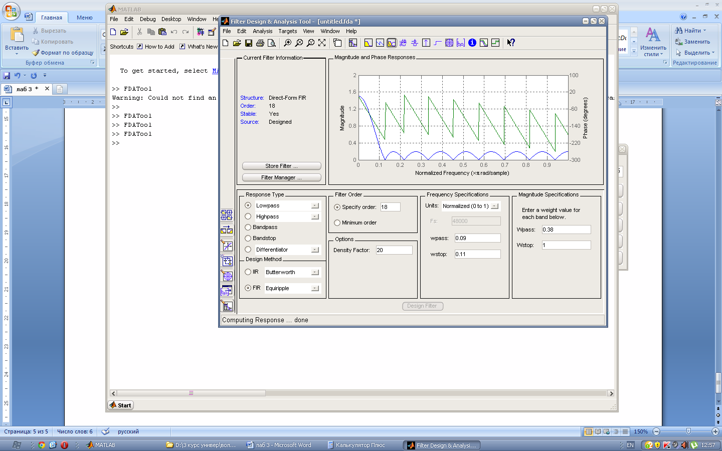Open Print Preview in FDATool toolbar
Screen dimensions: 722x451
point(272,43)
